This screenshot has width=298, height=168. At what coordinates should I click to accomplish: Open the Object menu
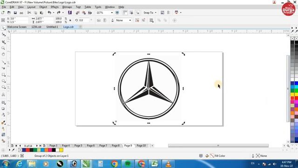[x=43, y=7]
